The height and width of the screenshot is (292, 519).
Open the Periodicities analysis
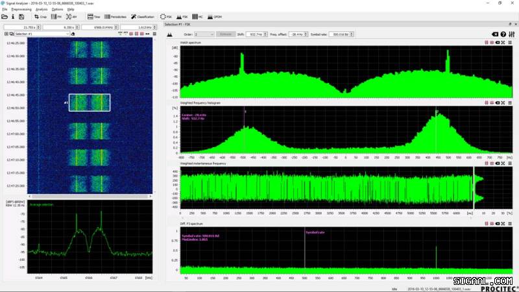115,17
